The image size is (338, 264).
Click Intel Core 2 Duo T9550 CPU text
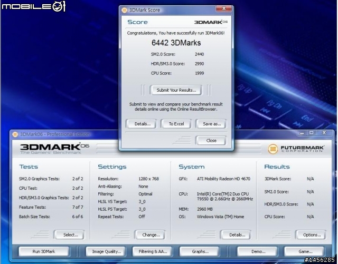click(x=225, y=197)
